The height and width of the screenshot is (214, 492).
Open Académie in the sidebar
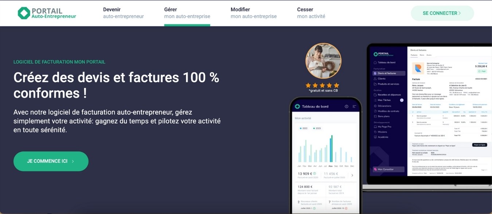coord(383,137)
